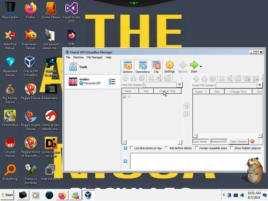Viewport: 268px width, 201px height.
Task: Sort guest files by Change Time column
Action: 238,92
